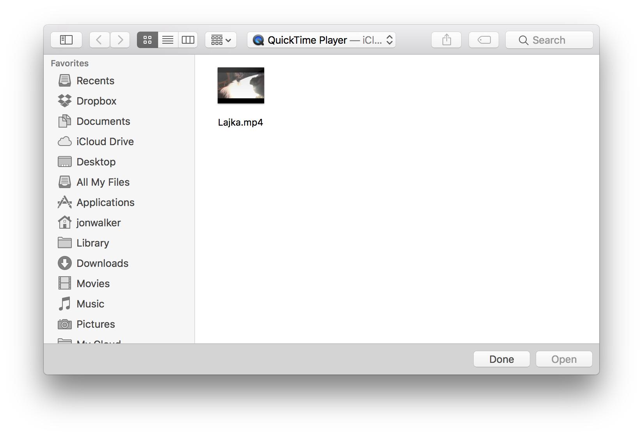643x437 pixels.
Task: Open Applications in the sidebar
Action: (x=119, y=203)
